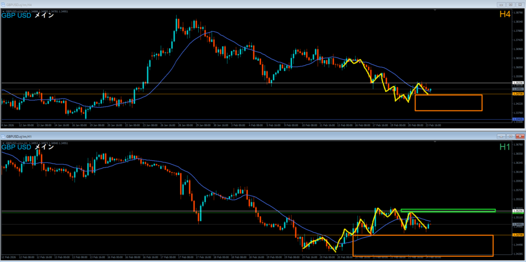Viewport: 526px width, 262px height.
Task: Click the green H1 timeframe label
Action: [x=504, y=147]
